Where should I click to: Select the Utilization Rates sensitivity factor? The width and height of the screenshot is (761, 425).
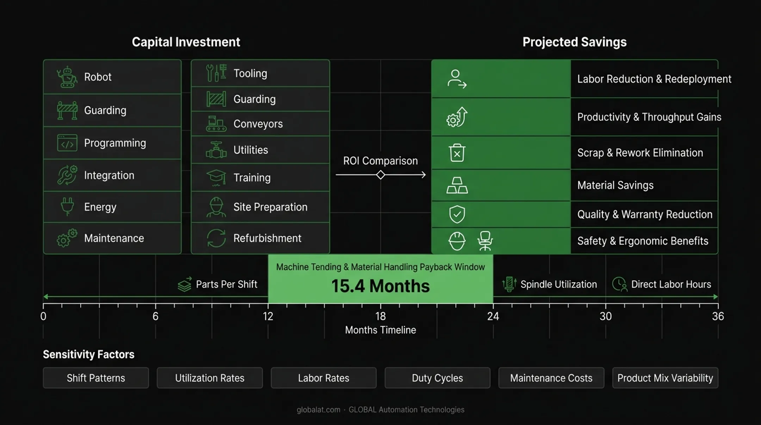210,378
